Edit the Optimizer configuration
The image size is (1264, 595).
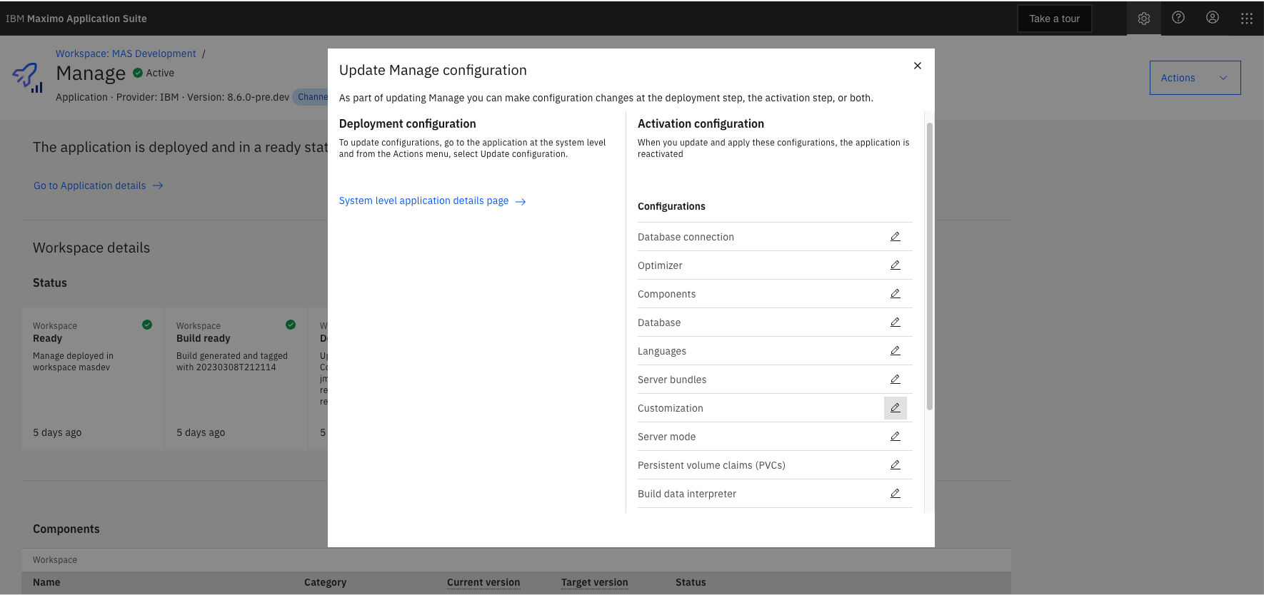click(895, 265)
